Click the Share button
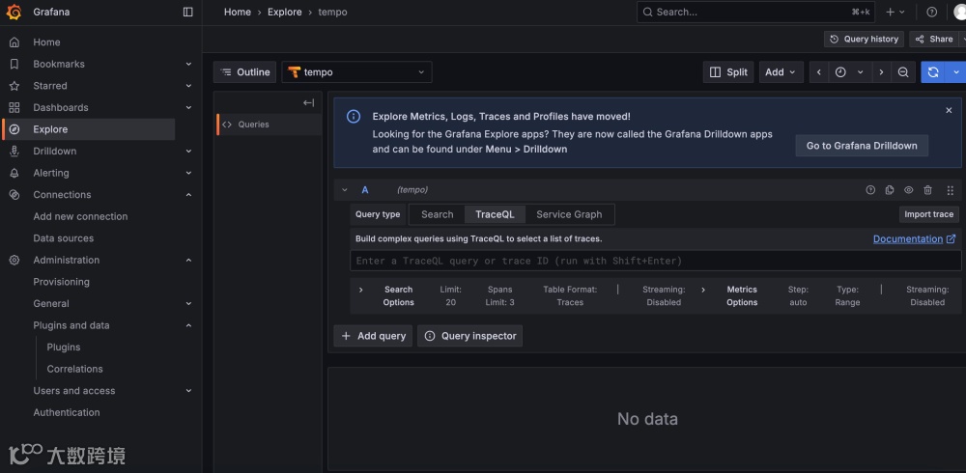This screenshot has width=966, height=473. tap(934, 39)
